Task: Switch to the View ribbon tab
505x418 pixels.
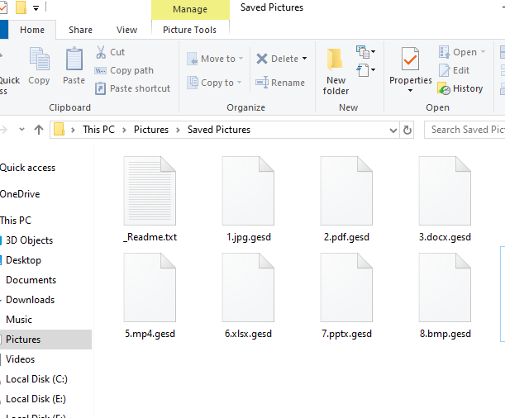Action: pyautogui.click(x=126, y=30)
